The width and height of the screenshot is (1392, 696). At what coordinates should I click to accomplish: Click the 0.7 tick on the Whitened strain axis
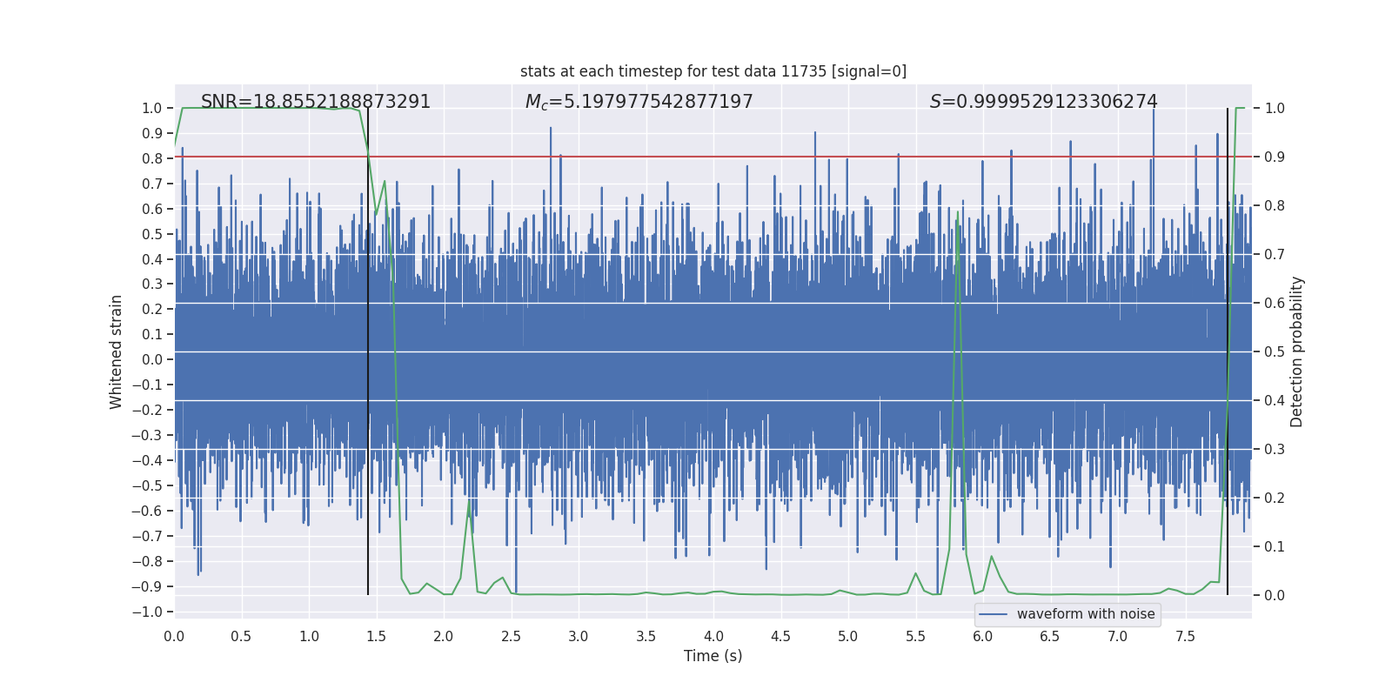click(x=152, y=184)
